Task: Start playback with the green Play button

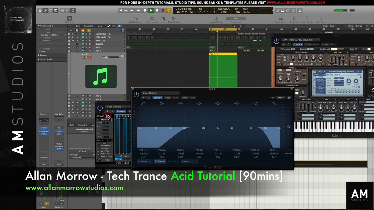Action: point(151,10)
